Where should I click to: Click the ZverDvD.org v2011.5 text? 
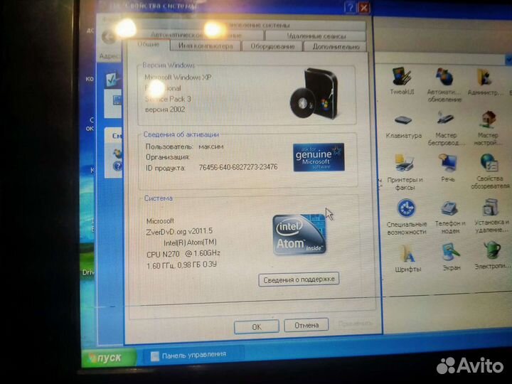179,232
